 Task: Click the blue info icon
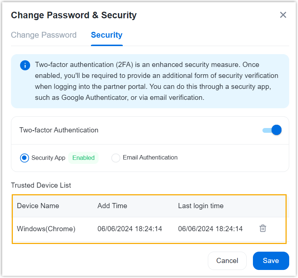point(25,65)
